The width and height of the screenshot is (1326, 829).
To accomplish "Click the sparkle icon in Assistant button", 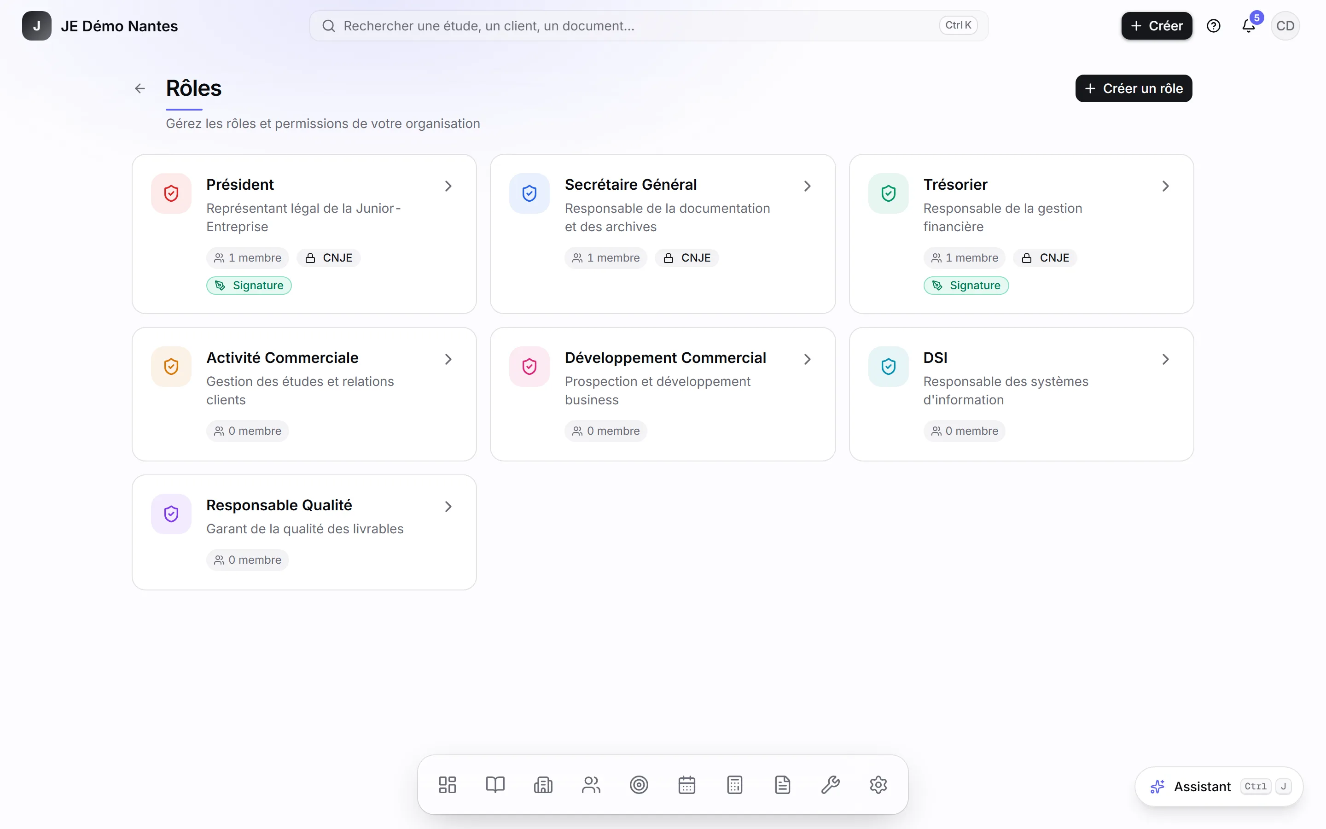I will point(1157,787).
